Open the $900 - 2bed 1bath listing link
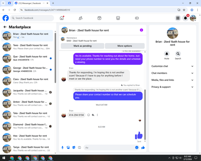 [x=82, y=41]
